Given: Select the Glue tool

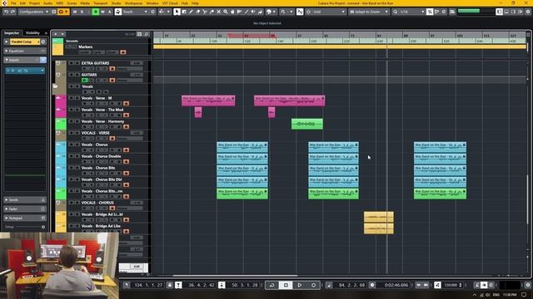Looking at the screenshot, I should pyautogui.click(x=212, y=12).
